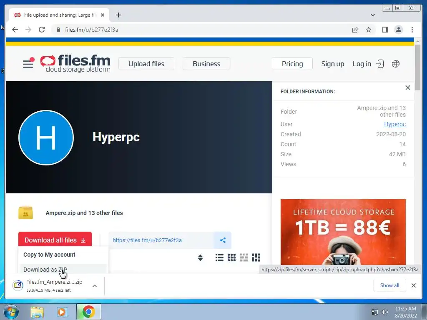This screenshot has height=320, width=427.
Task: Select Copy to My account
Action: [x=49, y=255]
